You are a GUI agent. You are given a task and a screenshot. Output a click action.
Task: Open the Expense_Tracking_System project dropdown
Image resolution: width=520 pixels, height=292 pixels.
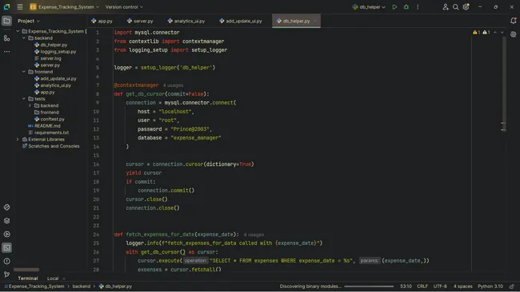click(64, 6)
